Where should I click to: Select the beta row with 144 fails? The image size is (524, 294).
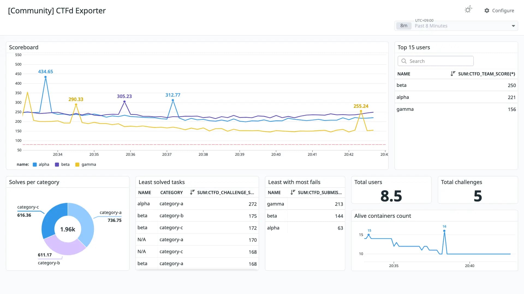click(x=305, y=216)
